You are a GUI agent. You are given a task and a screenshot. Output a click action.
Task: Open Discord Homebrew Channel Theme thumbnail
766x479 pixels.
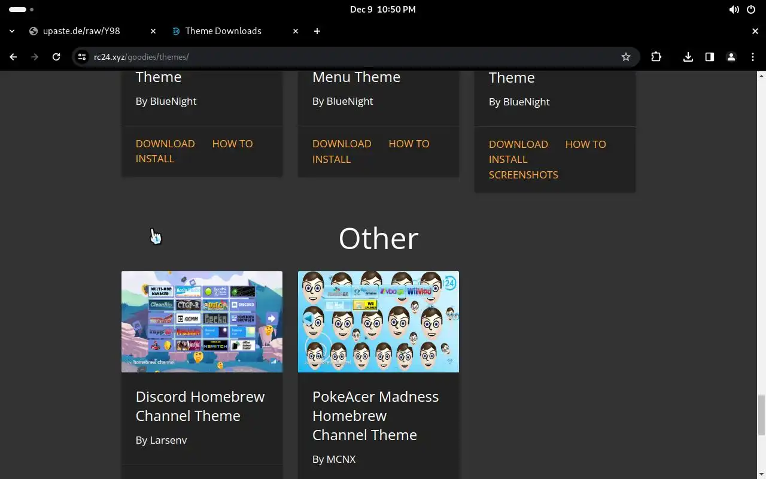(x=202, y=322)
